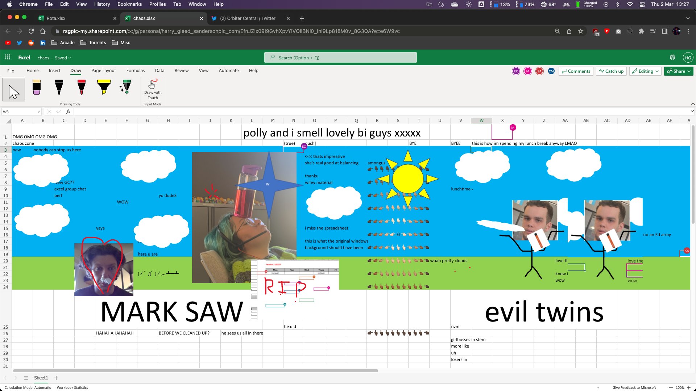This screenshot has width=696, height=391.
Task: Choose the cursor select tool
Action: (14, 89)
